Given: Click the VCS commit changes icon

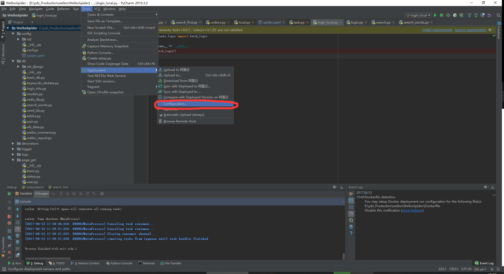Looking at the screenshot, I should click(476, 15).
